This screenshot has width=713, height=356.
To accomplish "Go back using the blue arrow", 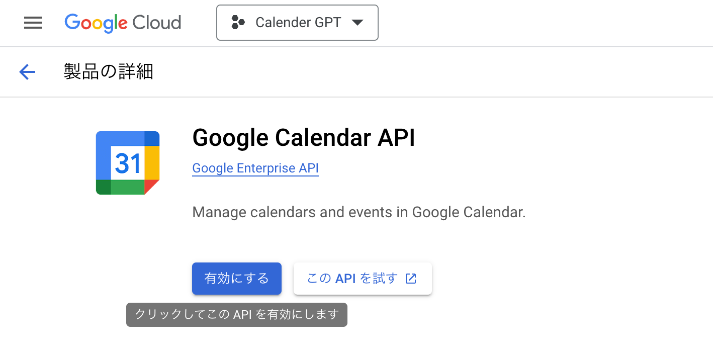I will 27,72.
